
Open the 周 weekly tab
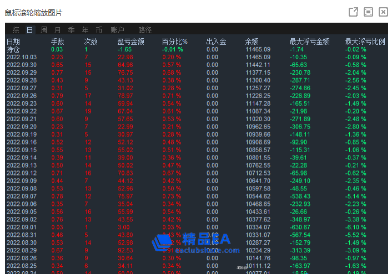pos(44,30)
